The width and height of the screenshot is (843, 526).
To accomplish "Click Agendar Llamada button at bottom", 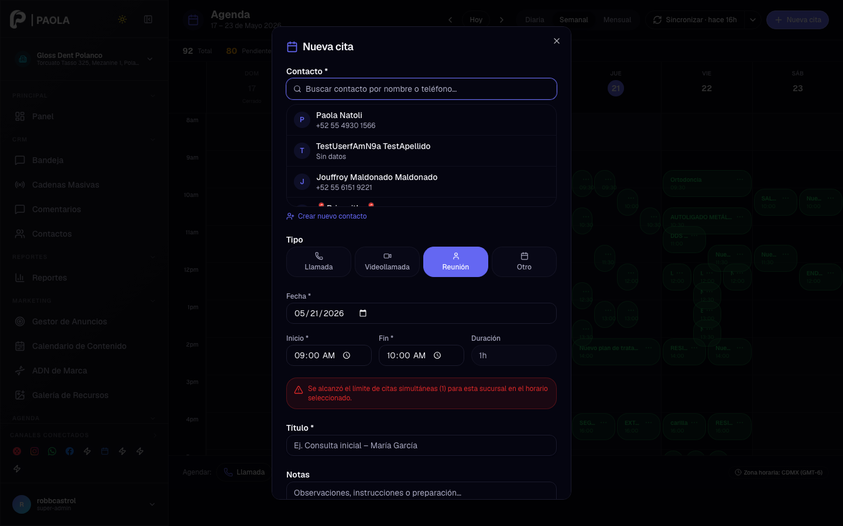I will pos(245,472).
